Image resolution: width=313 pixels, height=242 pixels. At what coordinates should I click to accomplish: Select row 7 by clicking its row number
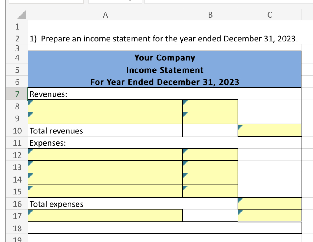point(17,94)
